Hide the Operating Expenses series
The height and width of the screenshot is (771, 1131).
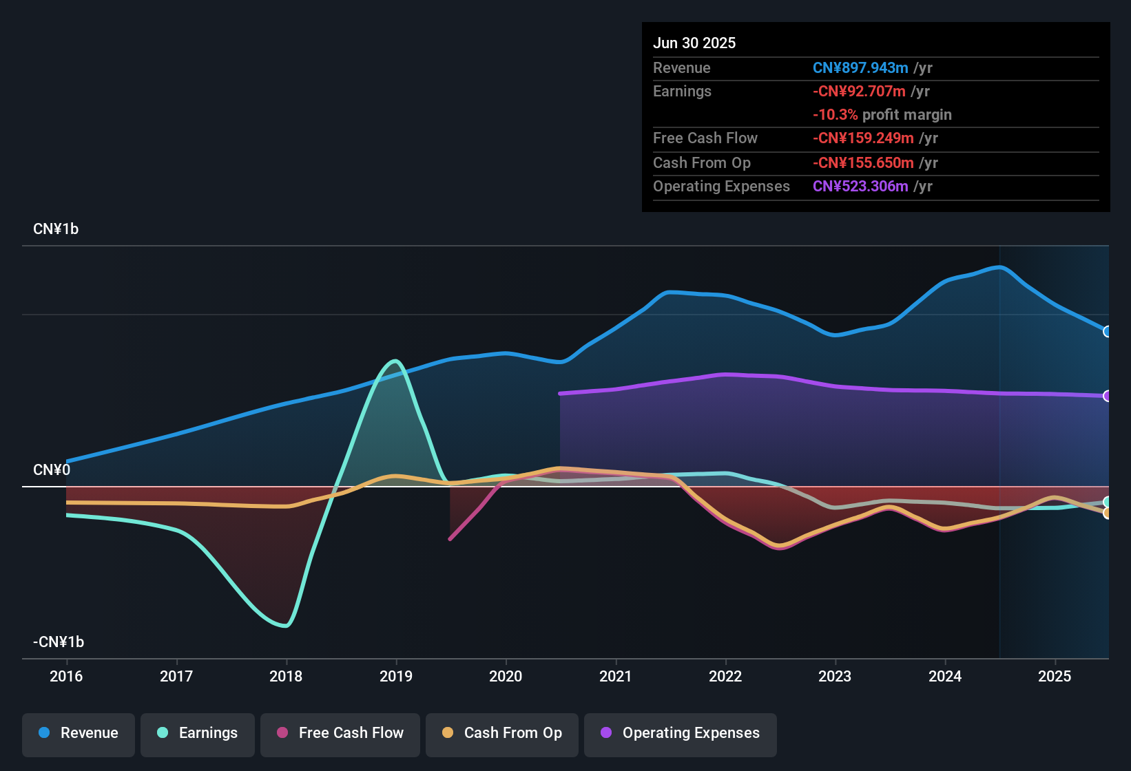680,733
